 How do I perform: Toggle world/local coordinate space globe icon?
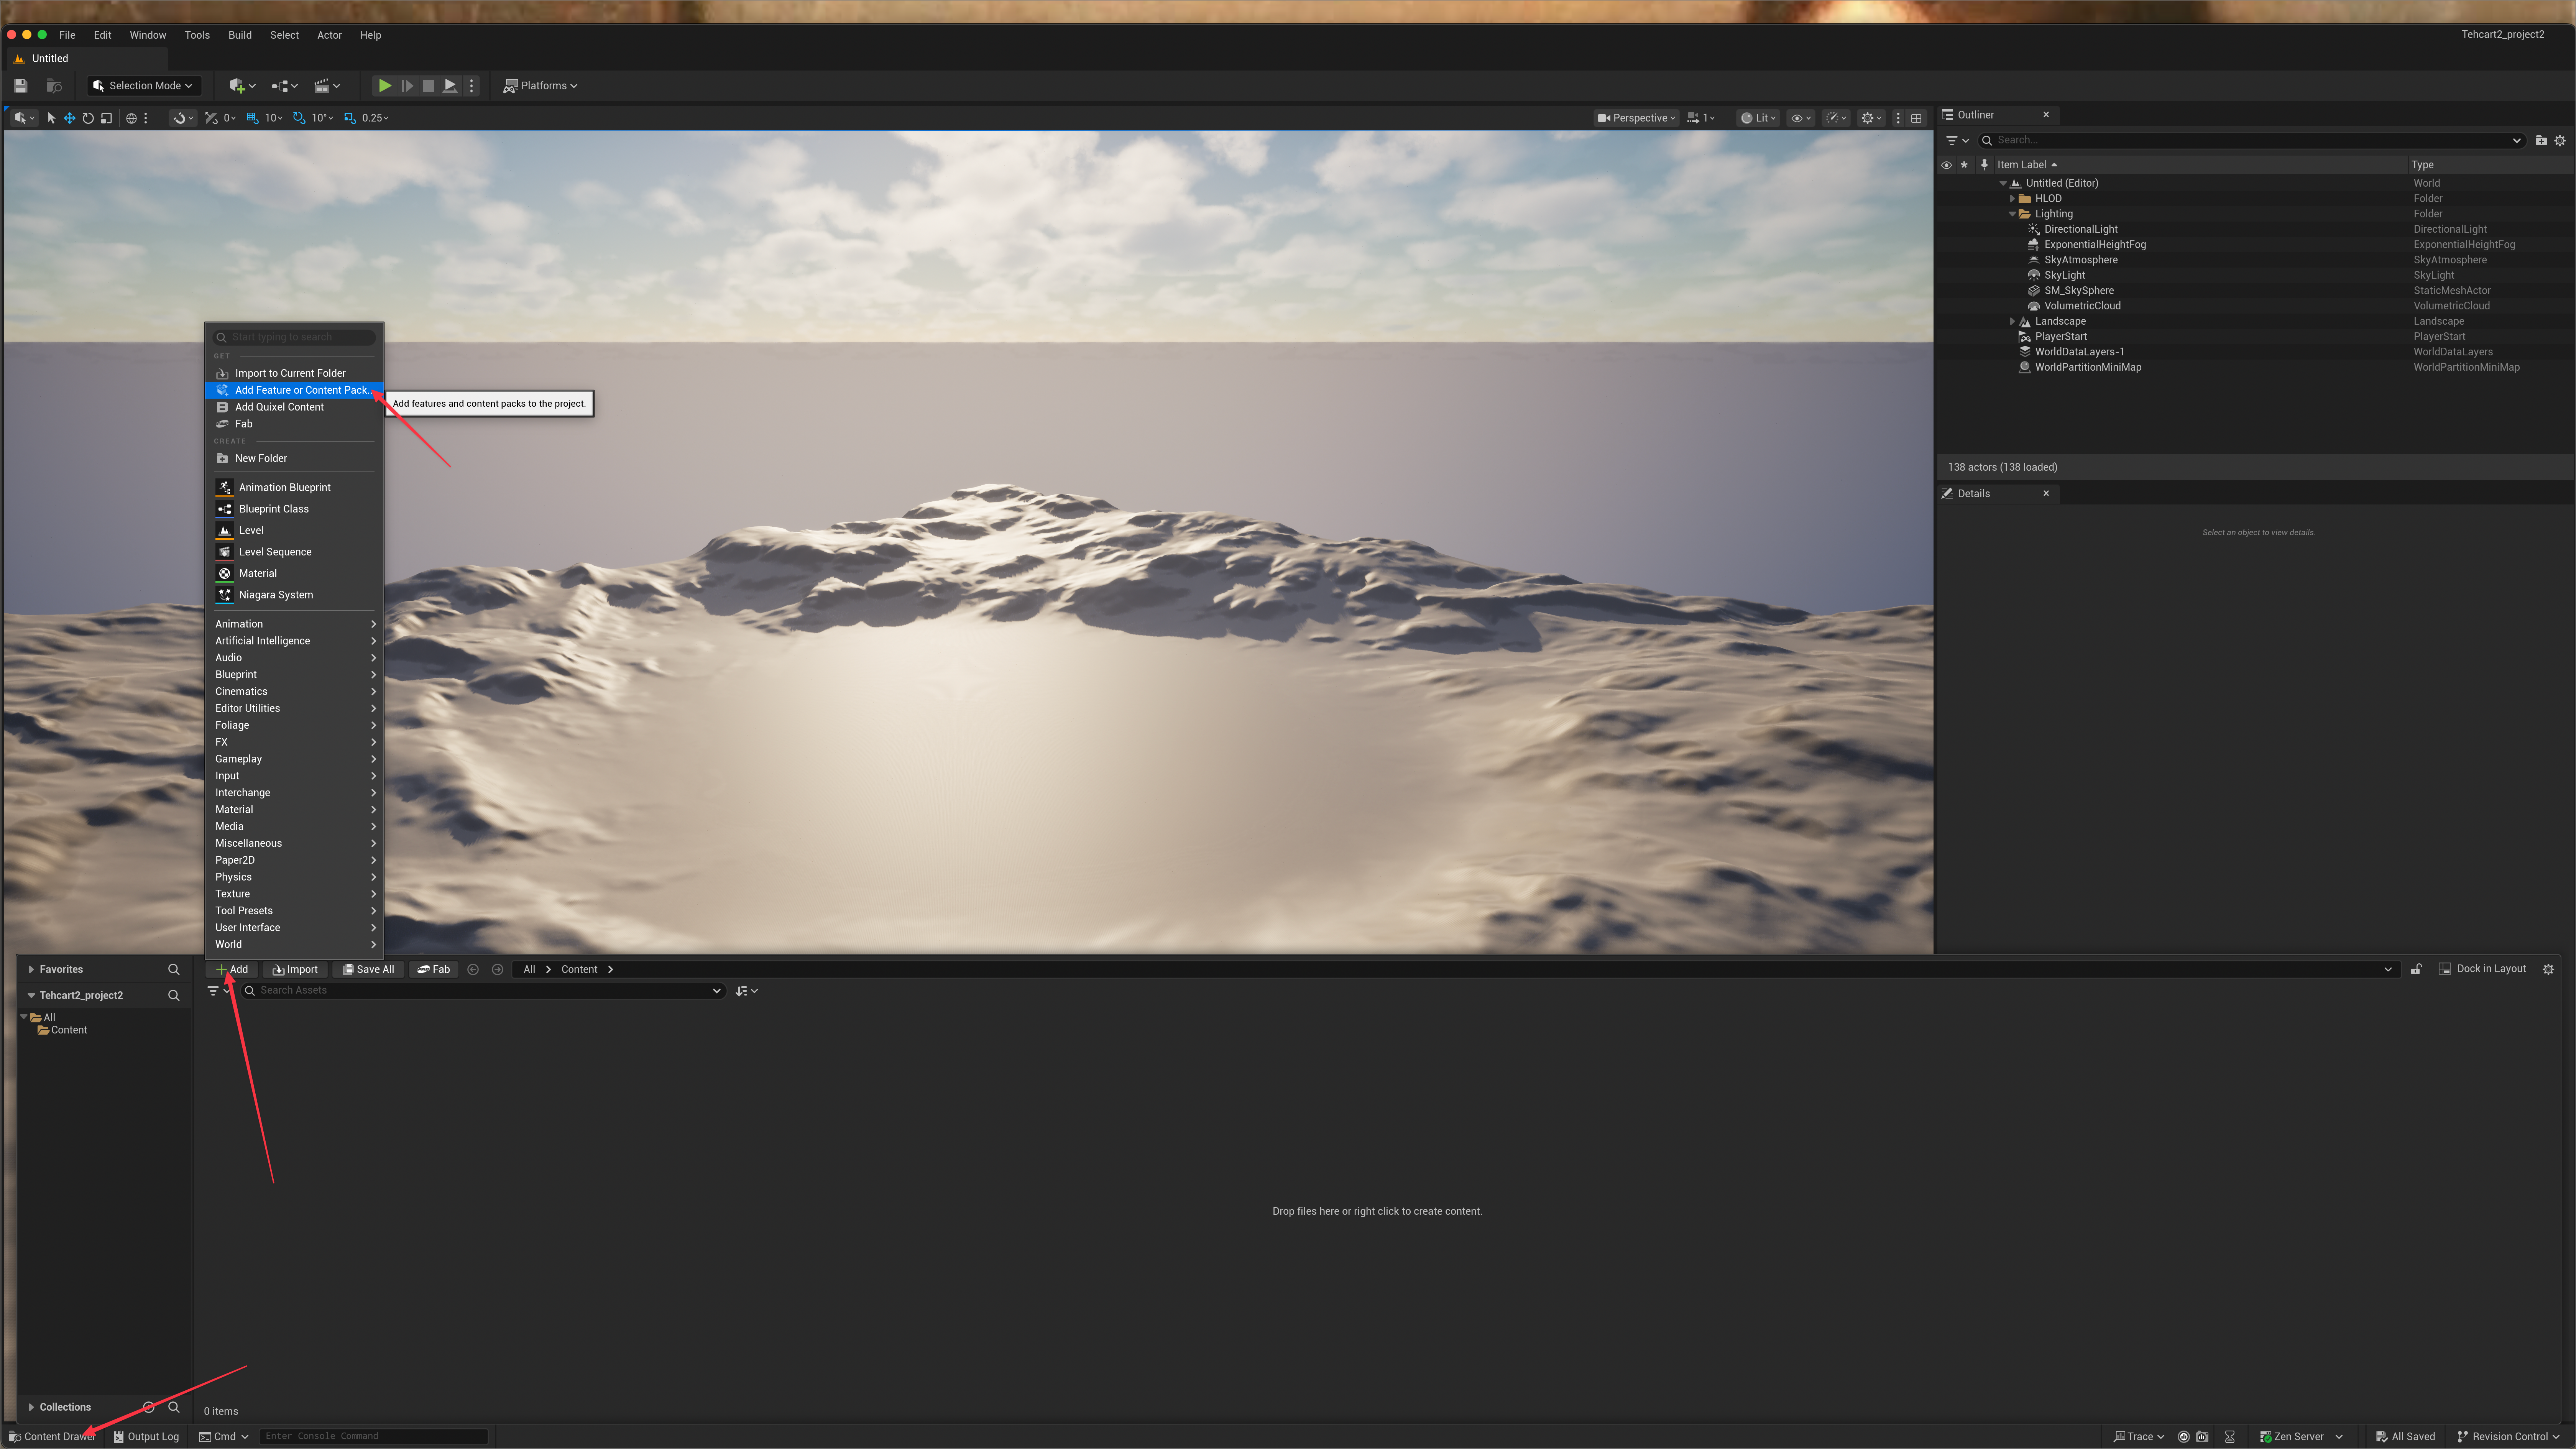[x=131, y=118]
